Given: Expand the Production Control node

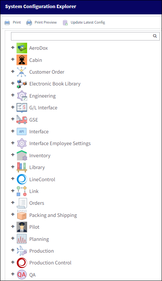Looking at the screenshot, I should coord(13,262).
